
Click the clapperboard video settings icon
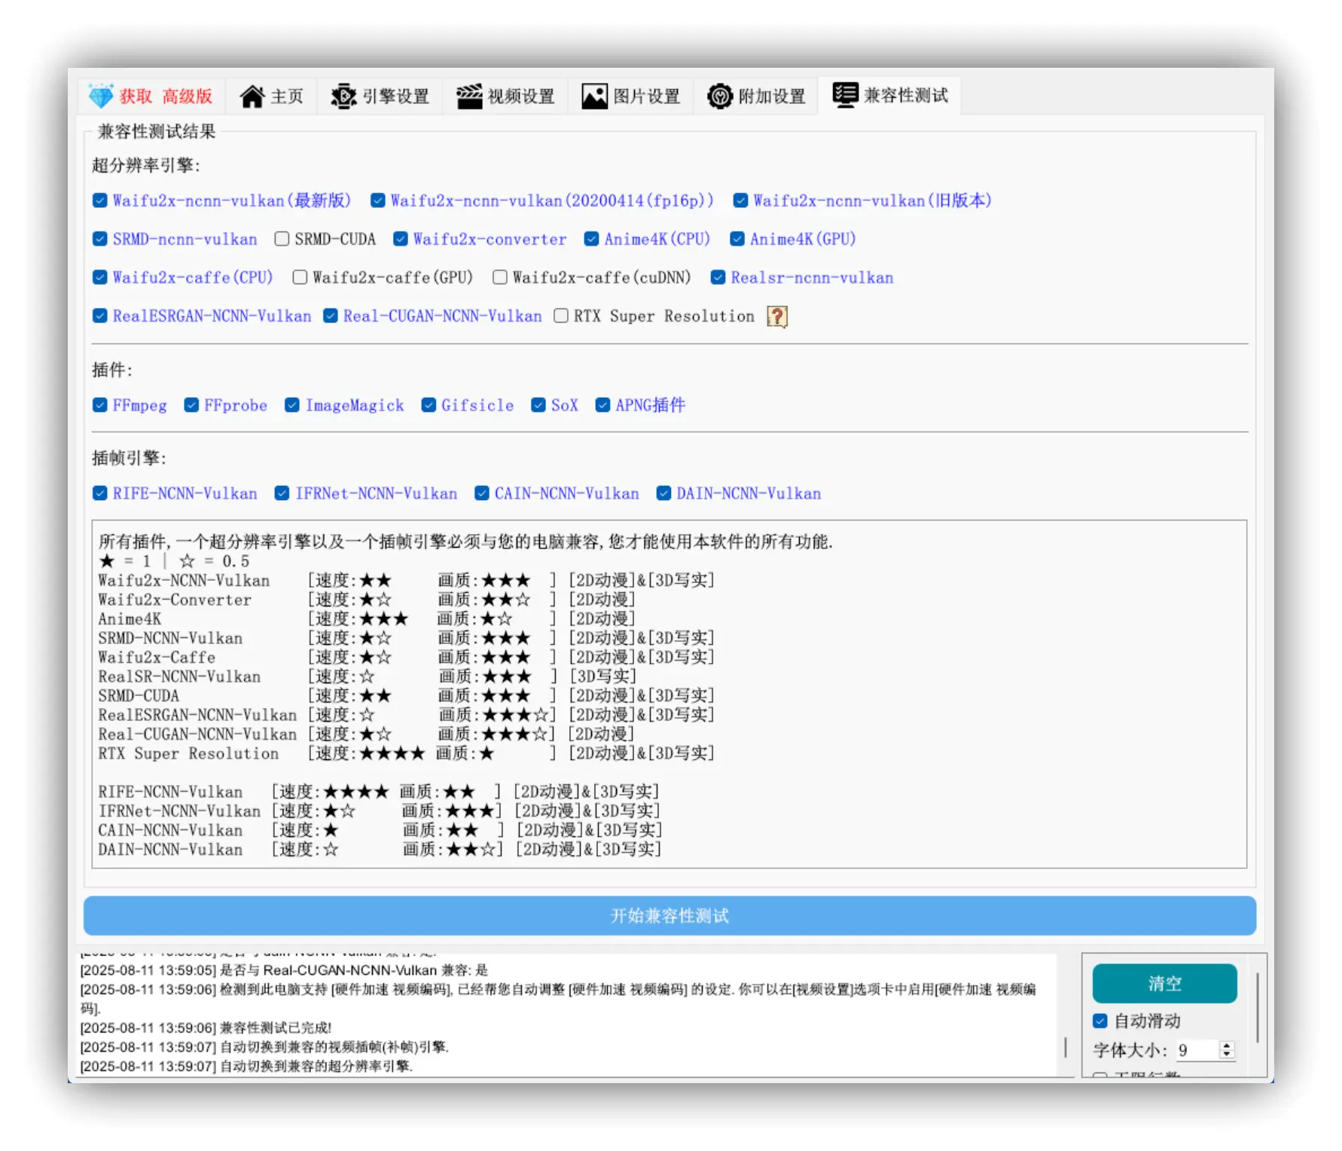(x=469, y=96)
